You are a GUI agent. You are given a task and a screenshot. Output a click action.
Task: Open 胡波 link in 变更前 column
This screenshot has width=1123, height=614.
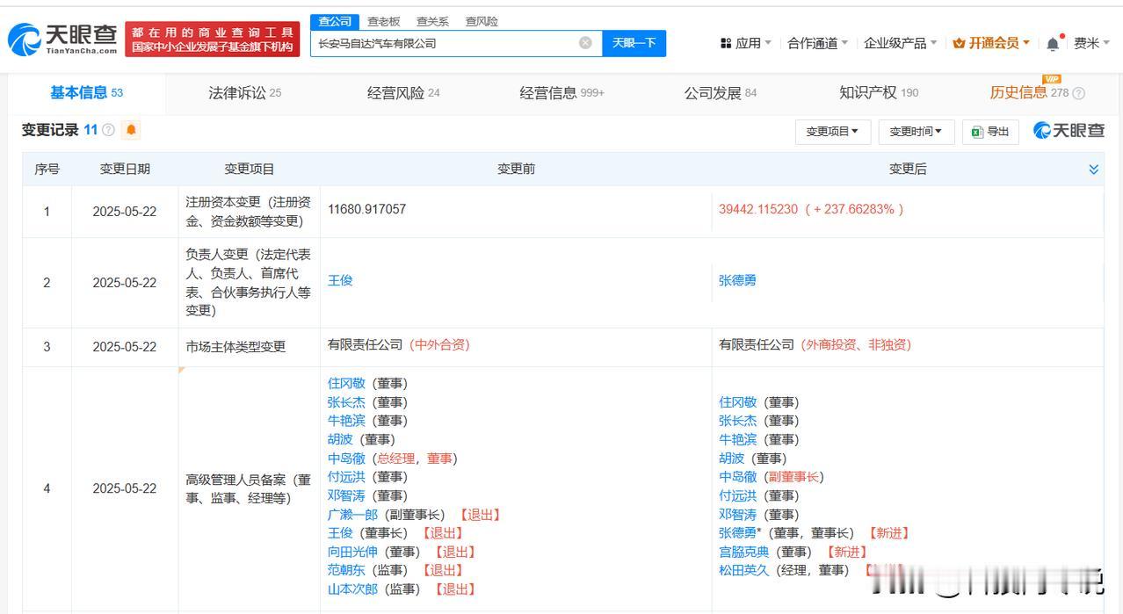(340, 439)
